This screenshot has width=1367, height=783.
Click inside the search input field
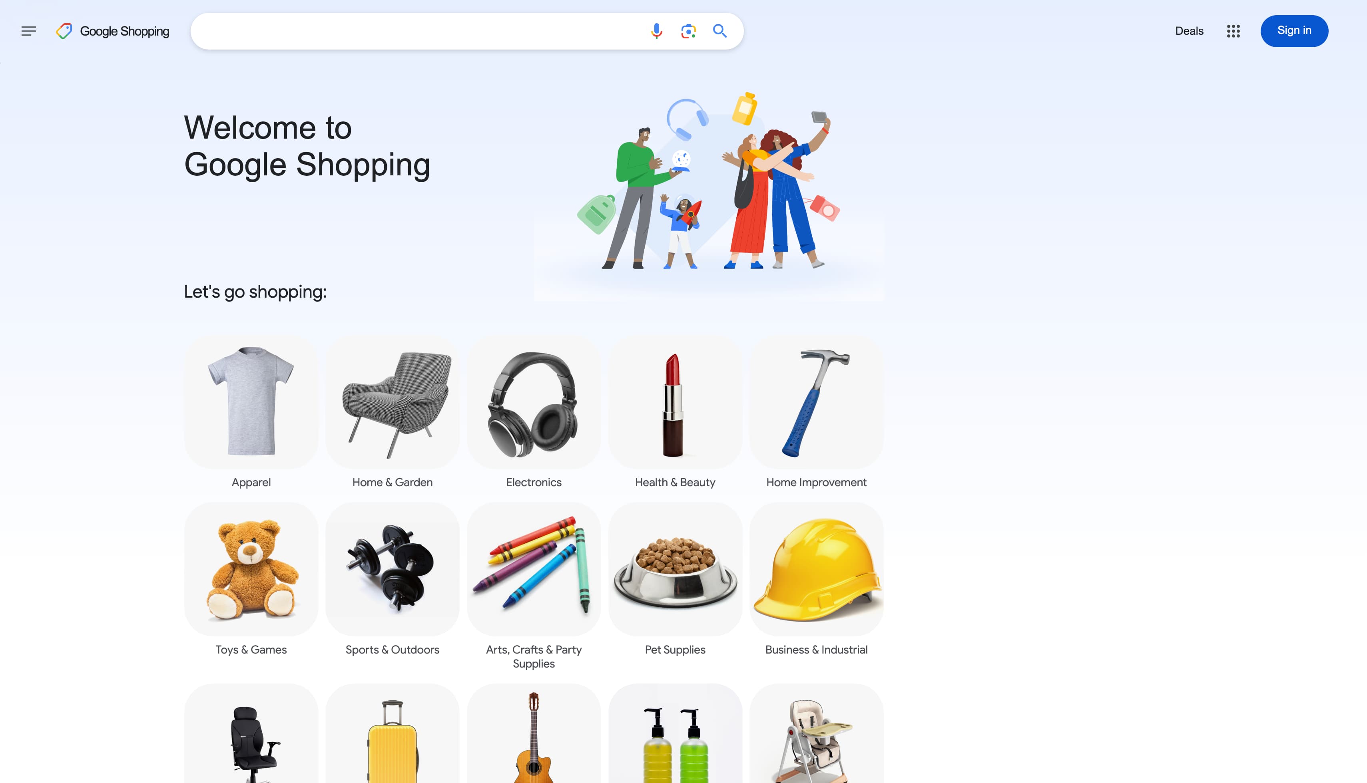pyautogui.click(x=417, y=31)
